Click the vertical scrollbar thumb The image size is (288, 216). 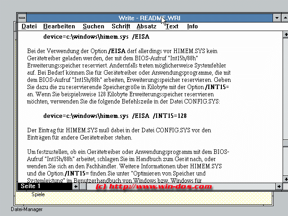pos(285,144)
